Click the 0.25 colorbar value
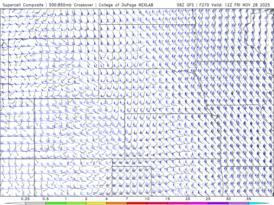Screen dimensions: 274x205 pyautogui.click(x=25, y=199)
